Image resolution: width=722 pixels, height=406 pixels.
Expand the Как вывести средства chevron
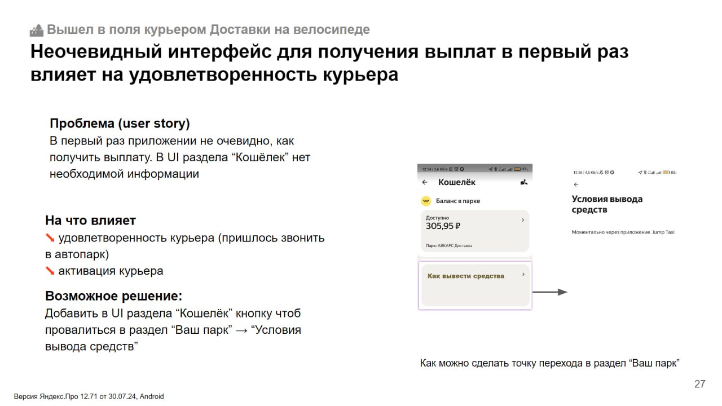[523, 275]
